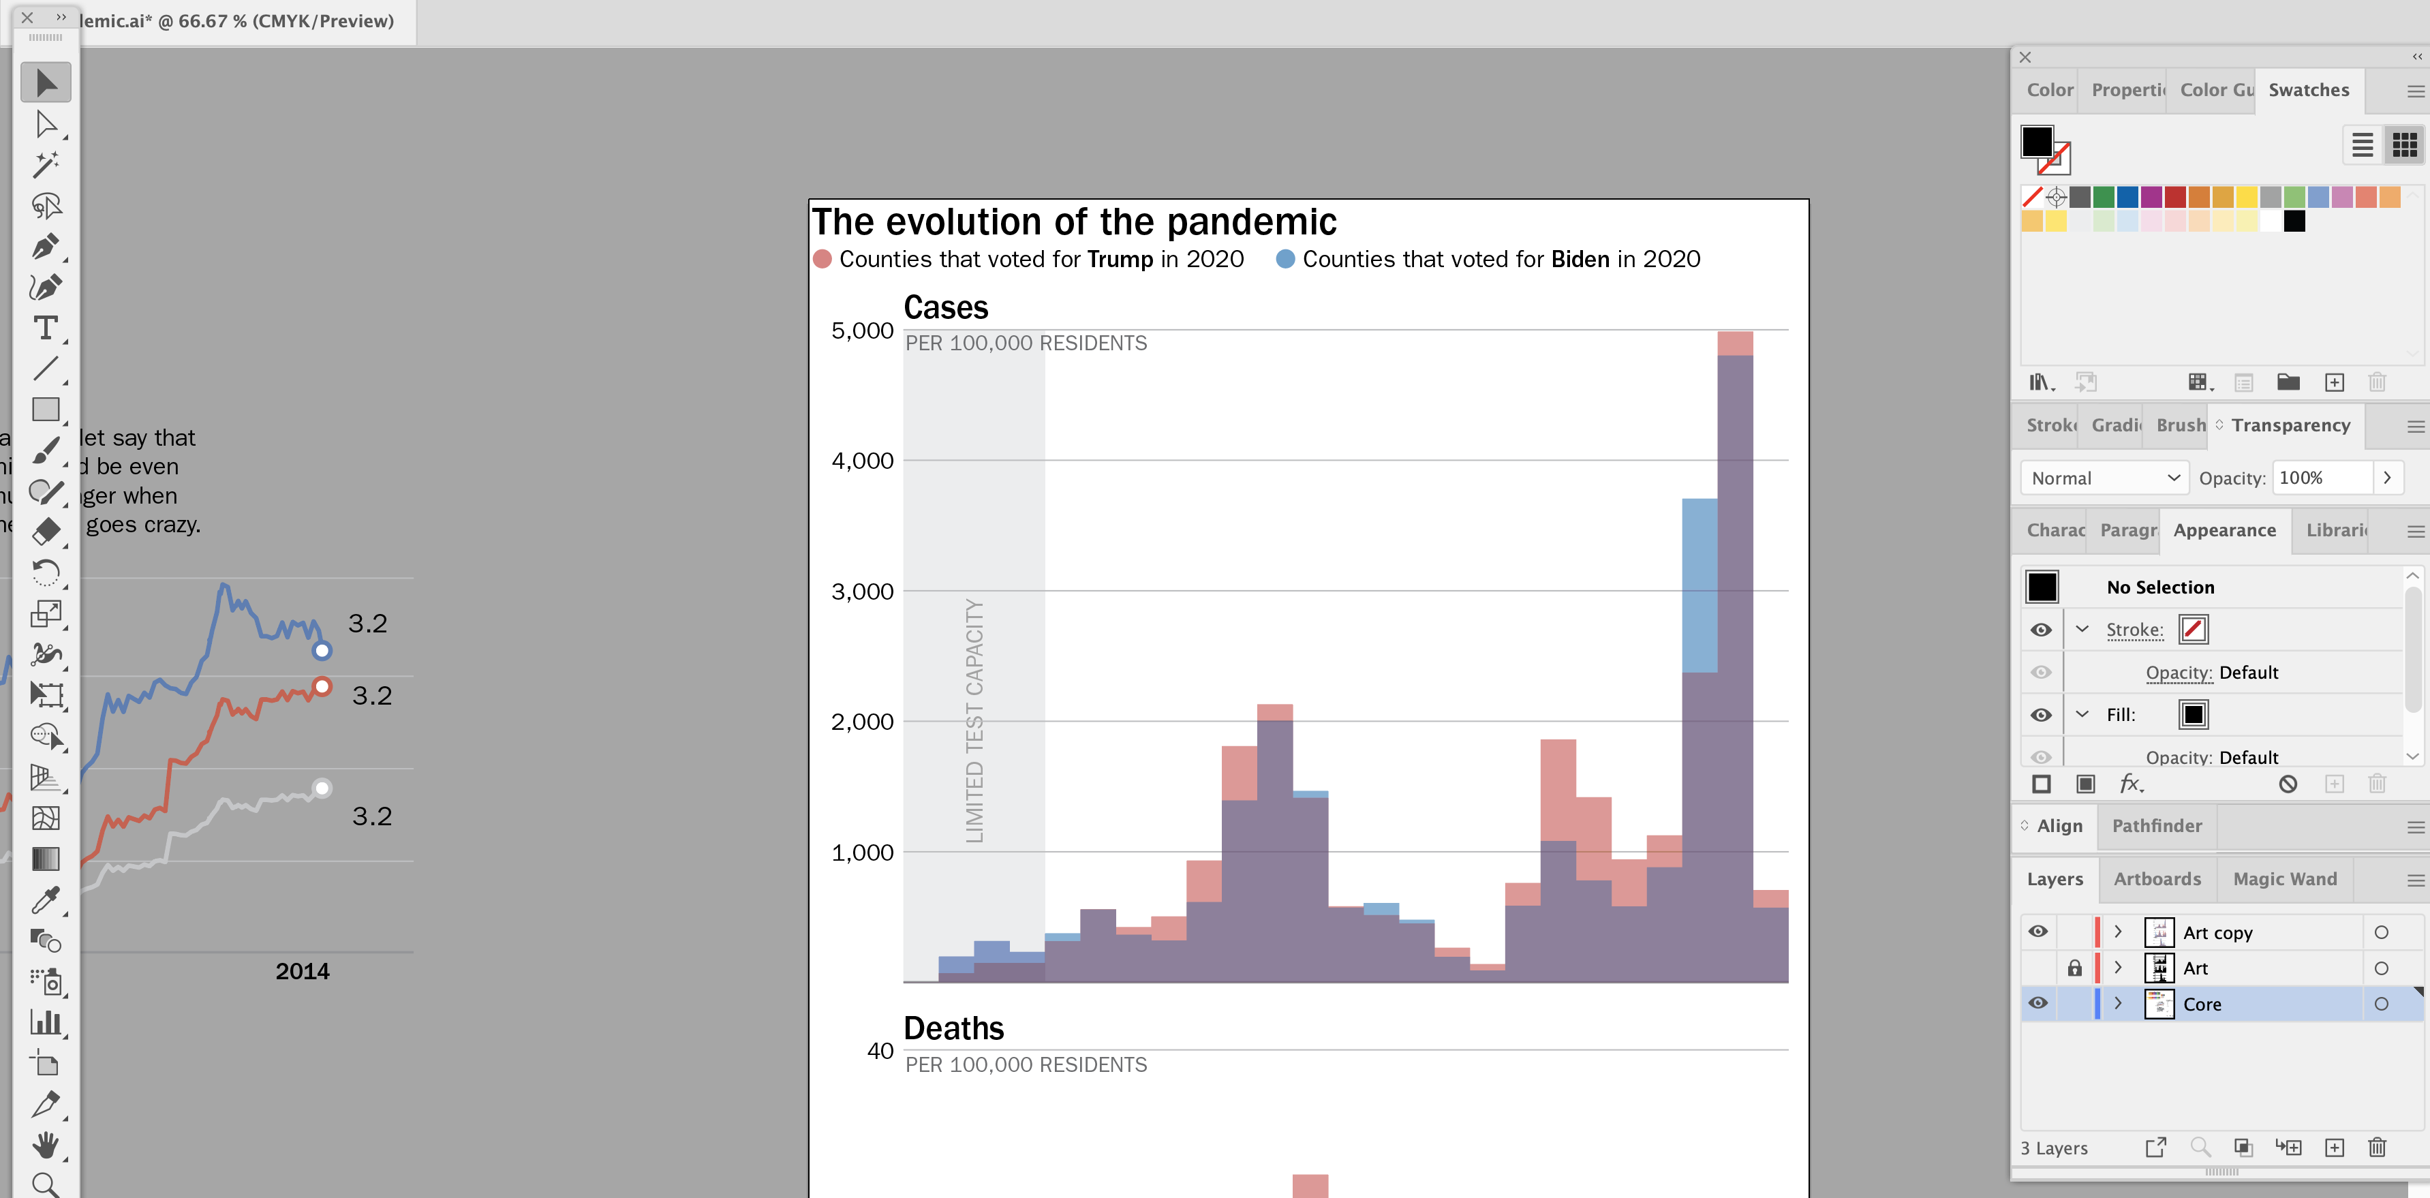
Task: Open the Pathfinder tab
Action: pos(2157,827)
